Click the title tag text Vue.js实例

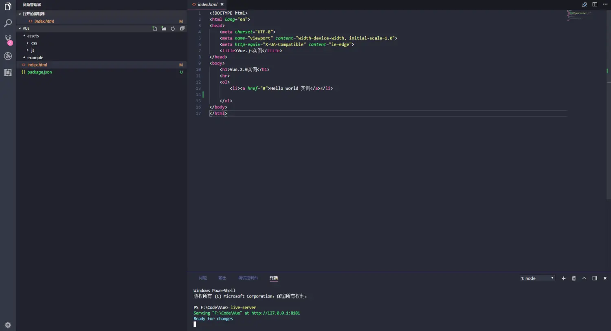[249, 51]
